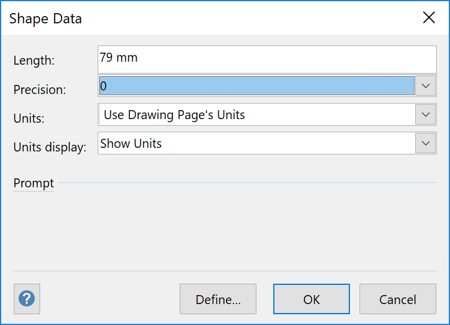Click the Units: label

coord(29,118)
